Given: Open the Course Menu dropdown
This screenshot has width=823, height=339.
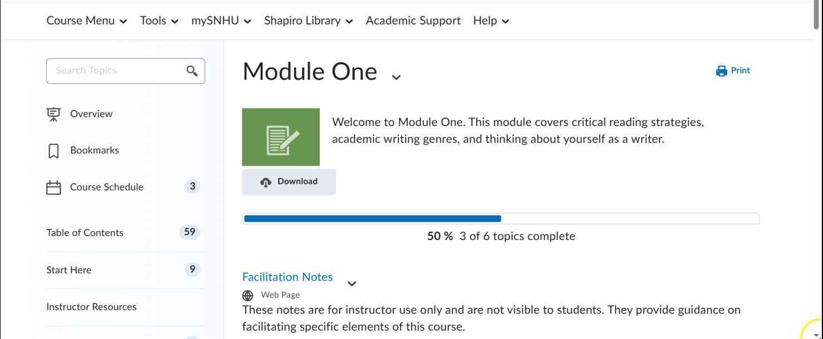Looking at the screenshot, I should (87, 21).
